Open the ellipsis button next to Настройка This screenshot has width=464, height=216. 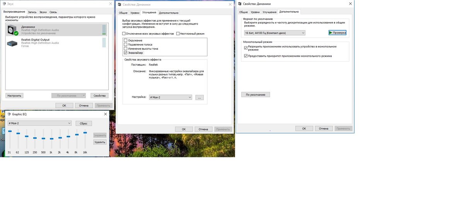199,97
